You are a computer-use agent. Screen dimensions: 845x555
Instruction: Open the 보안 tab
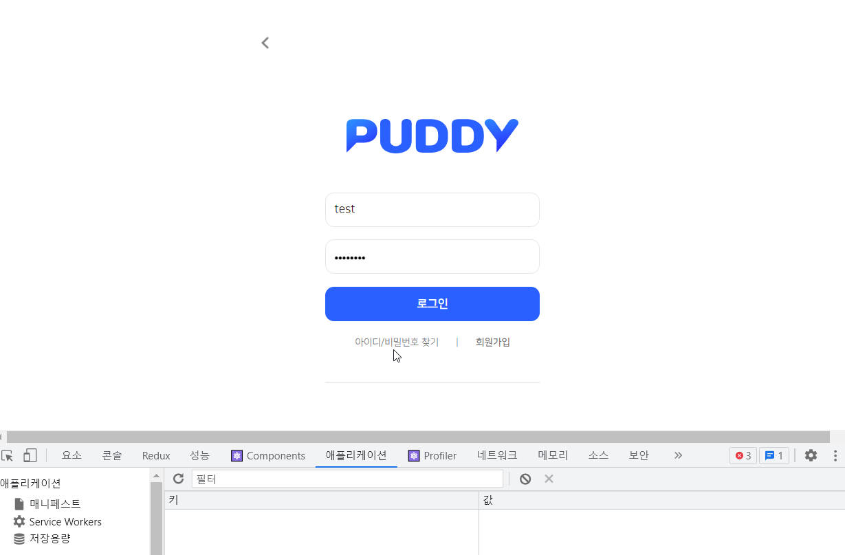[x=639, y=455]
